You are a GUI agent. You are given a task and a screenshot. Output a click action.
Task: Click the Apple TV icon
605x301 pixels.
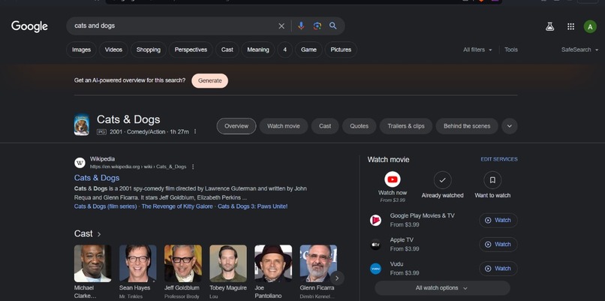tap(375, 245)
